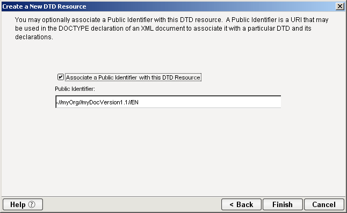
Task: Click the word 'DOCTYPE' in the description text
Action: pos(74,29)
